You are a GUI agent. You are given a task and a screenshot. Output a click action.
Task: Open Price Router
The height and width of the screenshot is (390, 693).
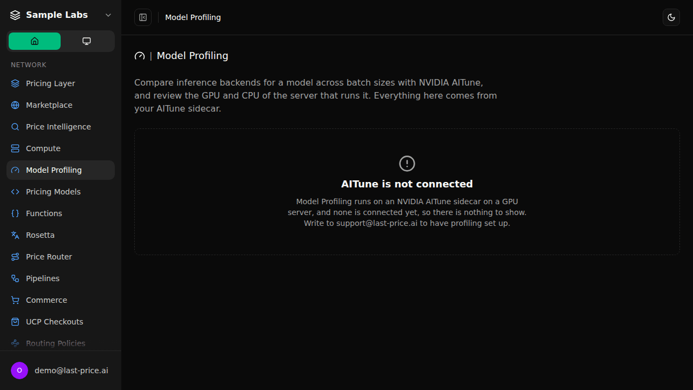pyautogui.click(x=61, y=257)
